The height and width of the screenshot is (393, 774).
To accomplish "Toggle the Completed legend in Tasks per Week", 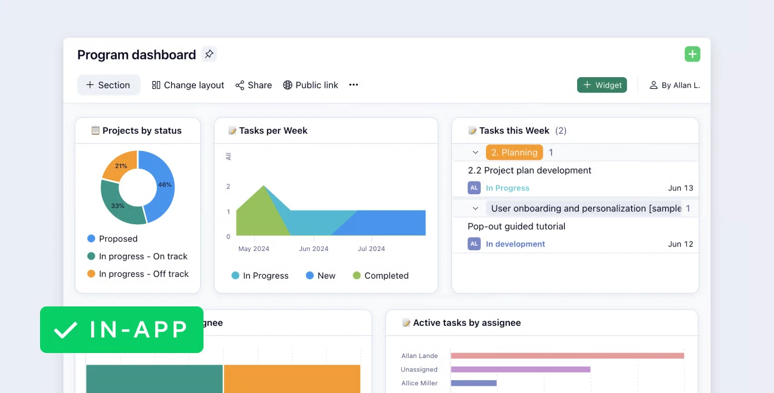I will coord(380,275).
